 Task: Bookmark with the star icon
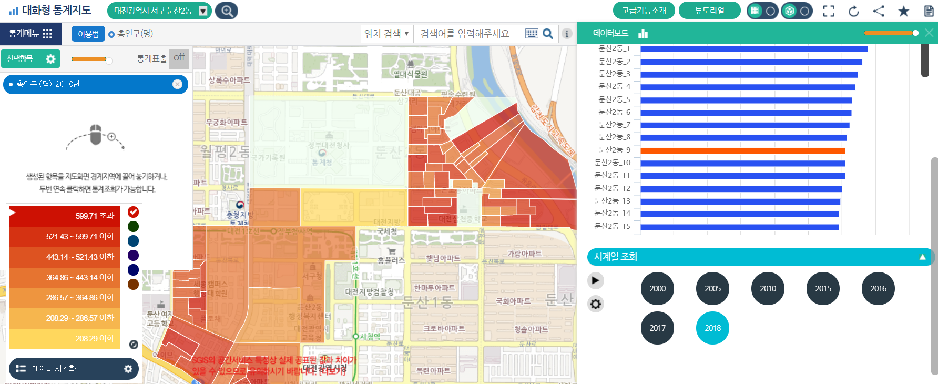pyautogui.click(x=903, y=11)
